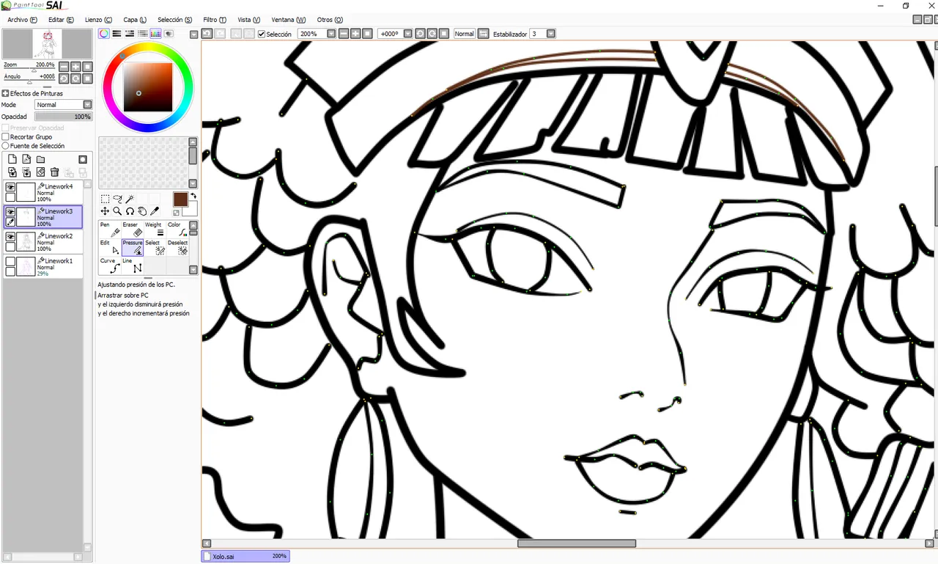This screenshot has width=938, height=564.
Task: Open the Archivo menu
Action: click(22, 20)
